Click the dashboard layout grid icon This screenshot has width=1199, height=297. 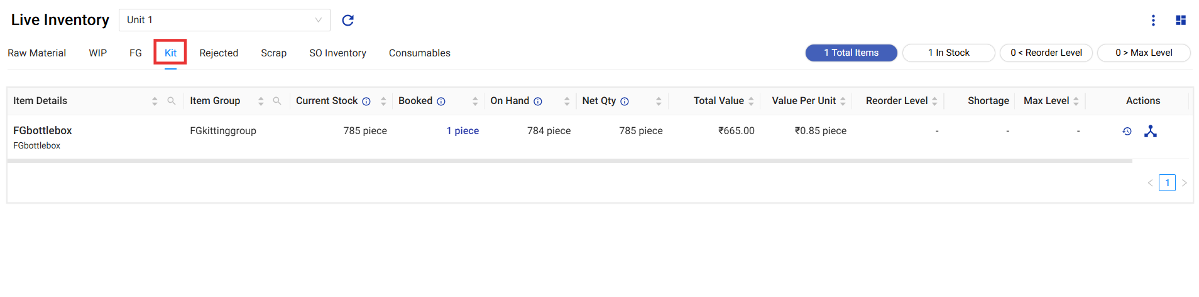[1181, 21]
